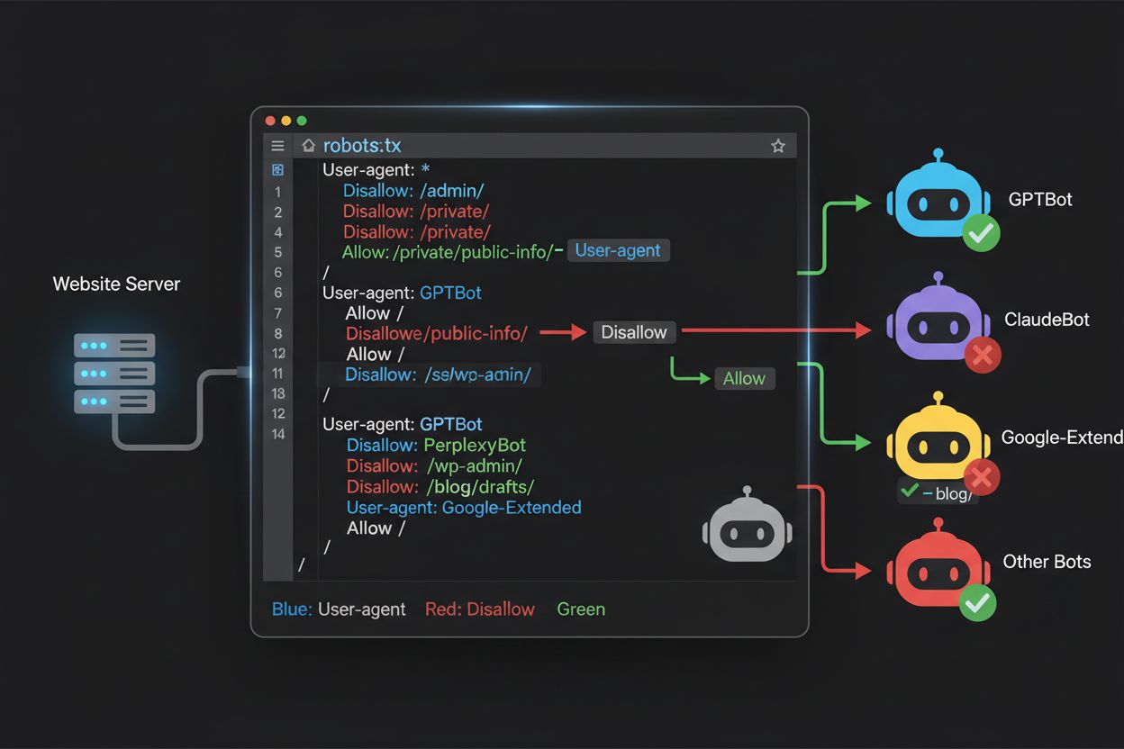Toggle the red X badge on ClaudeBot

click(x=983, y=356)
